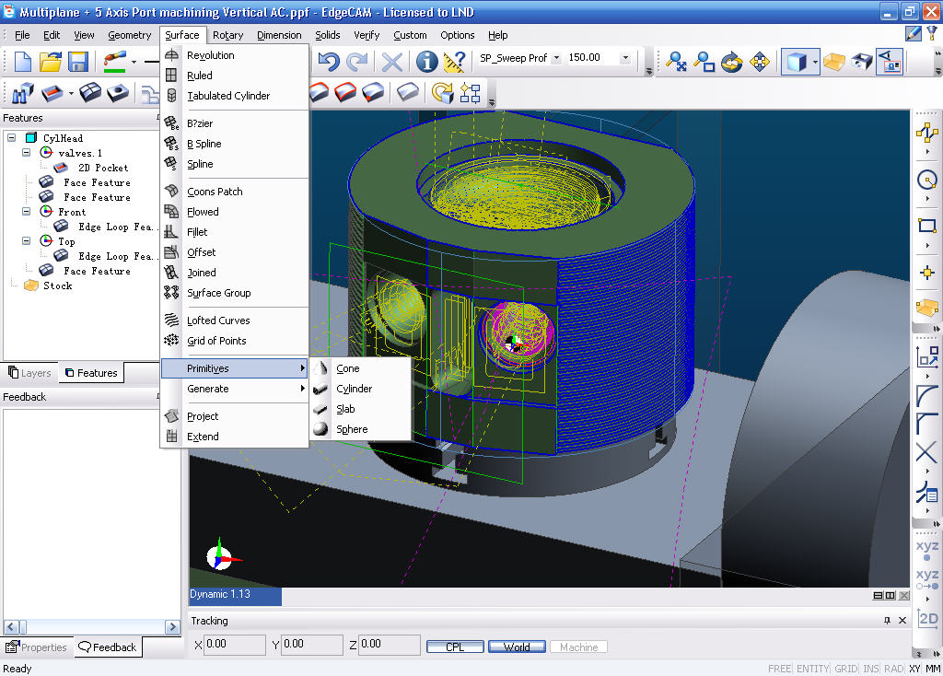Choose the Sphere primitive icon
Screen dimensions: 943x676
[320, 429]
